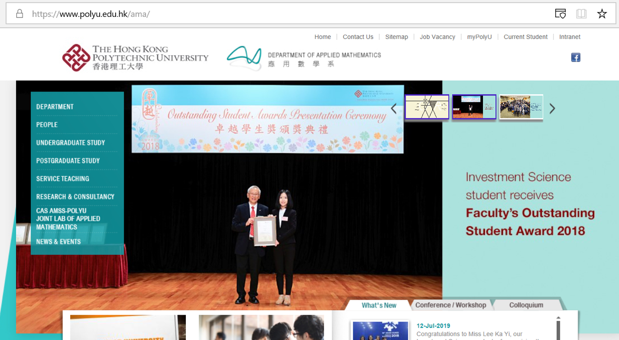Advance carousel with right arrow
The height and width of the screenshot is (340, 619).
(x=552, y=109)
